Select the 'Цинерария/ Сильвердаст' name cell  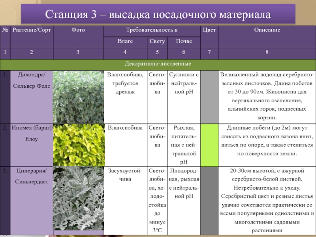31,176
